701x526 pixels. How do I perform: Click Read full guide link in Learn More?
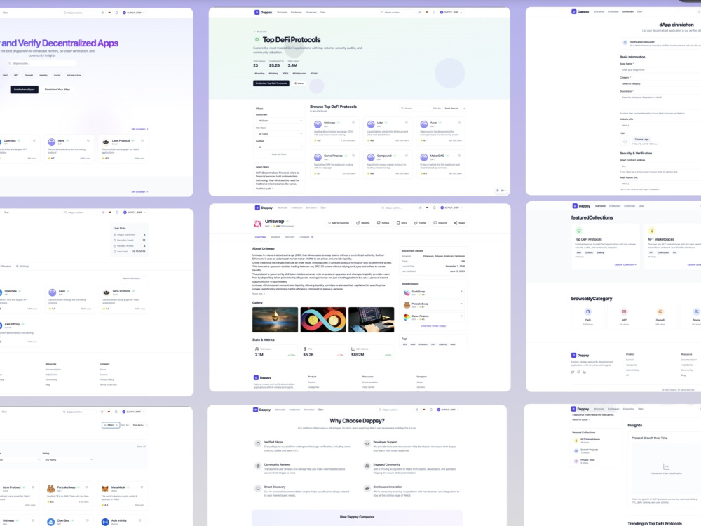tap(265, 189)
